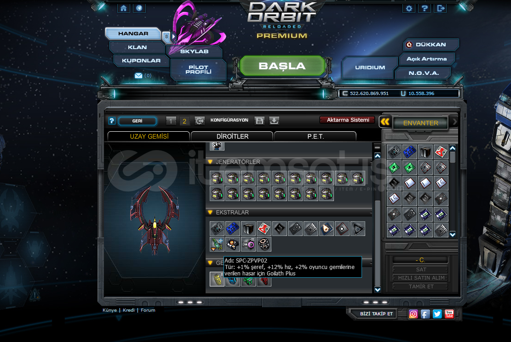The height and width of the screenshot is (342, 511).
Task: Click the inventory scroll-up arrow
Action: pyautogui.click(x=453, y=148)
